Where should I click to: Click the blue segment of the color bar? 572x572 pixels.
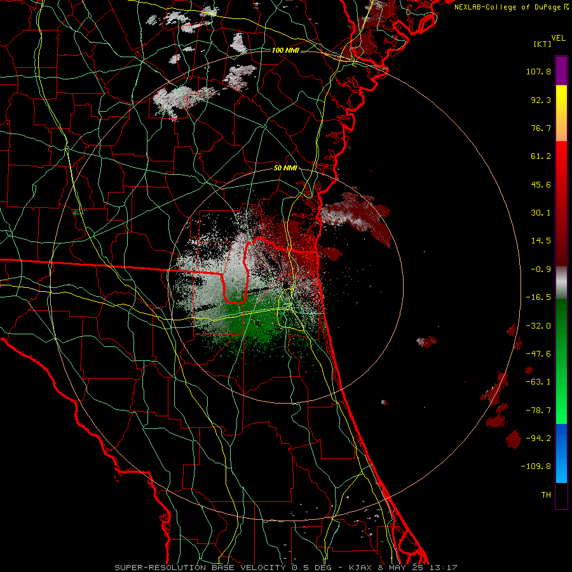pos(561,453)
